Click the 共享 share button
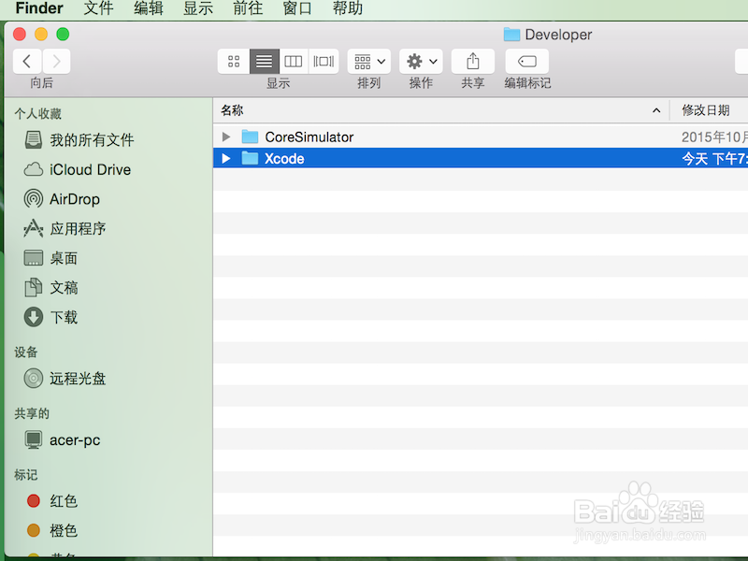748x561 pixels. (473, 61)
